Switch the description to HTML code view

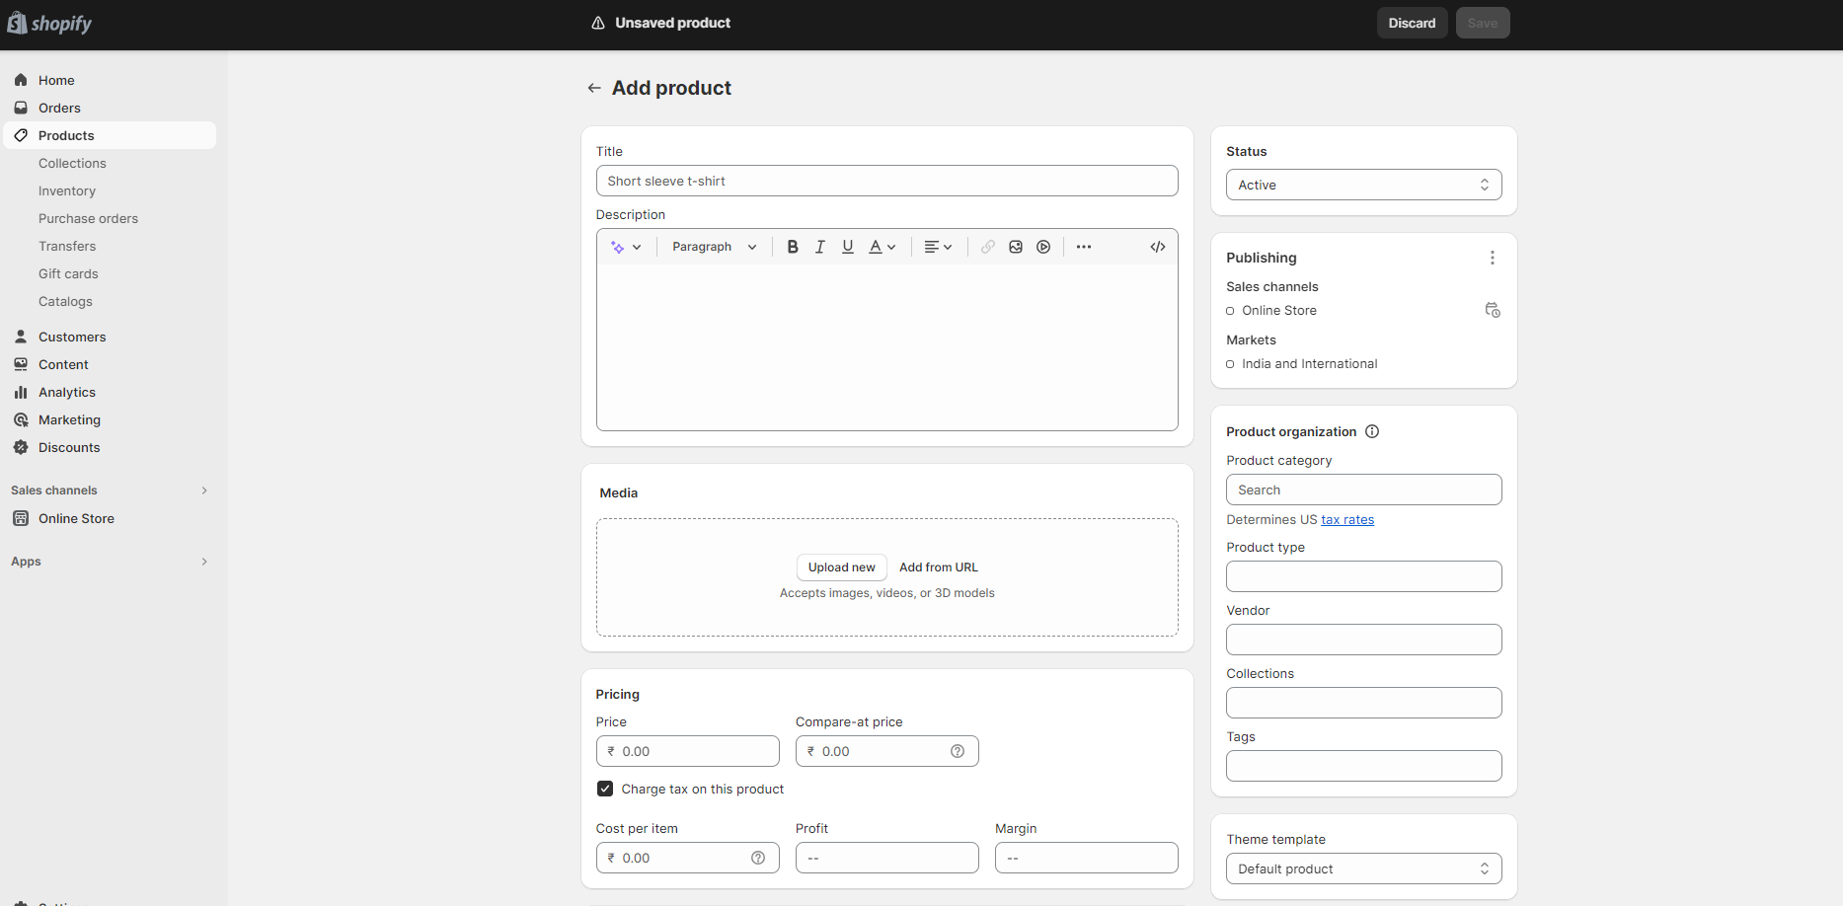point(1158,247)
